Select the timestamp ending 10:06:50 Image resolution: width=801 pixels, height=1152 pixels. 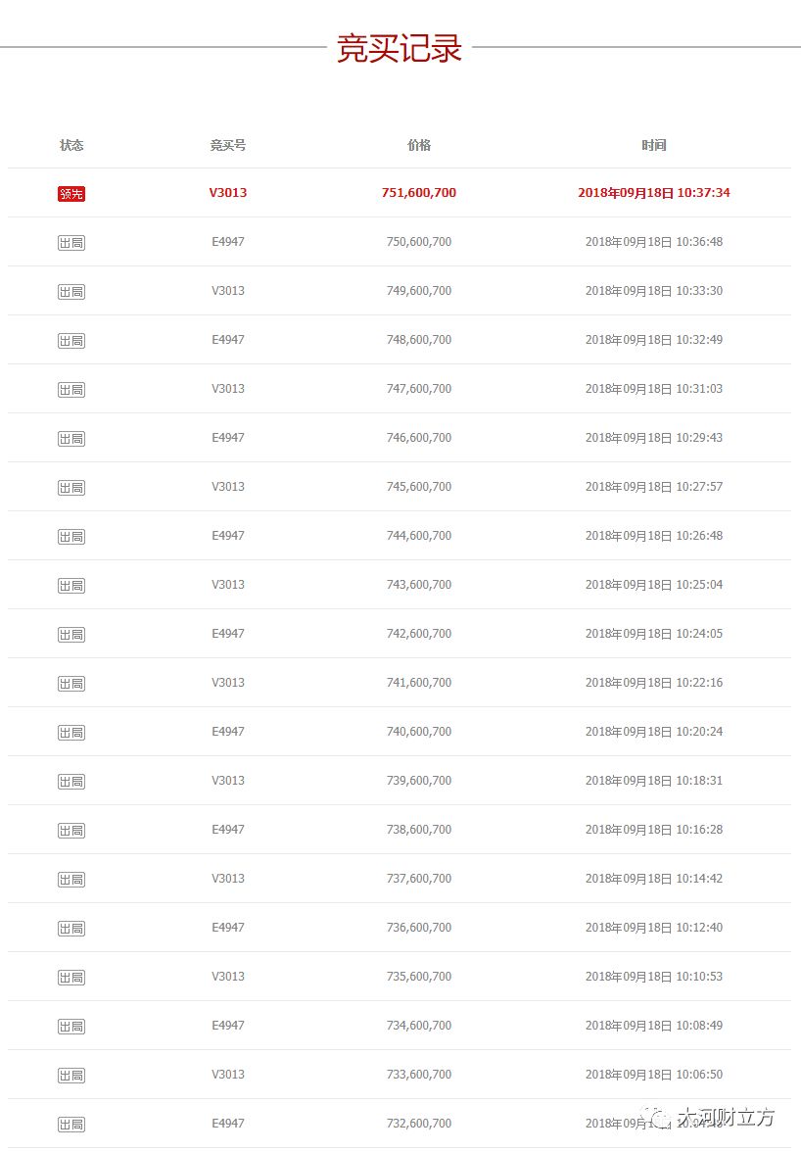click(654, 1075)
